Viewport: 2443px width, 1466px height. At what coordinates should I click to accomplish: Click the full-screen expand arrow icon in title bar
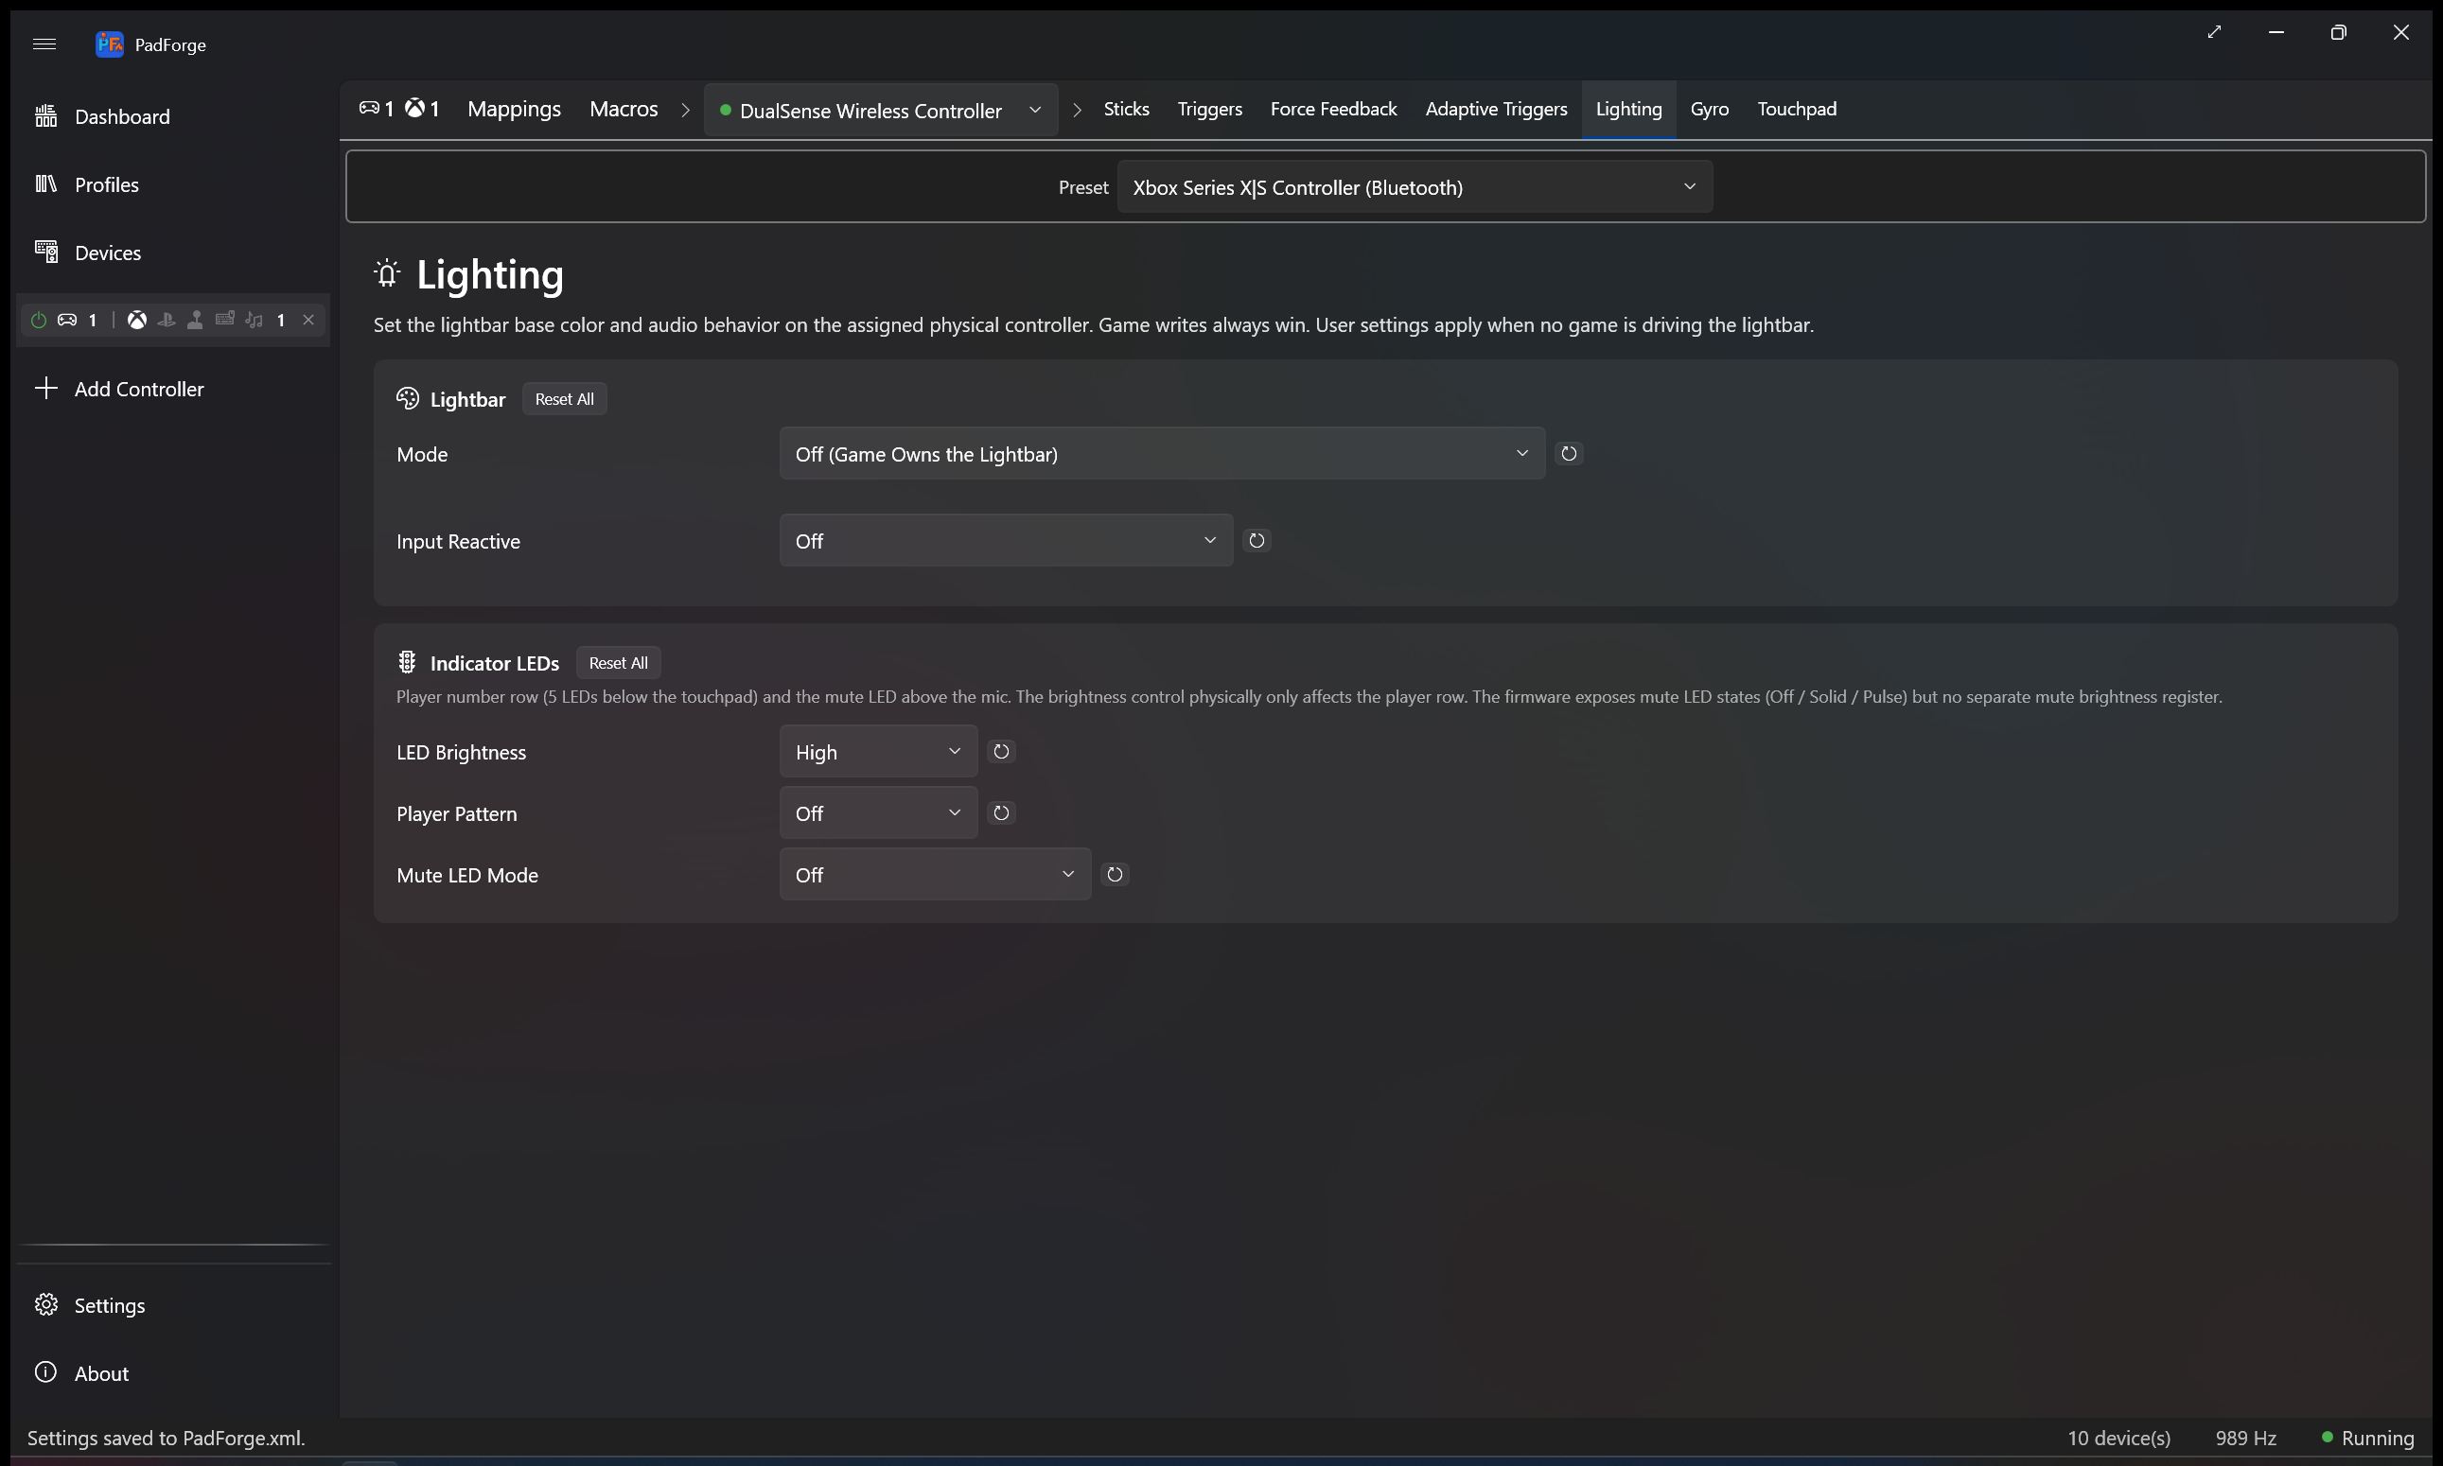point(2215,31)
